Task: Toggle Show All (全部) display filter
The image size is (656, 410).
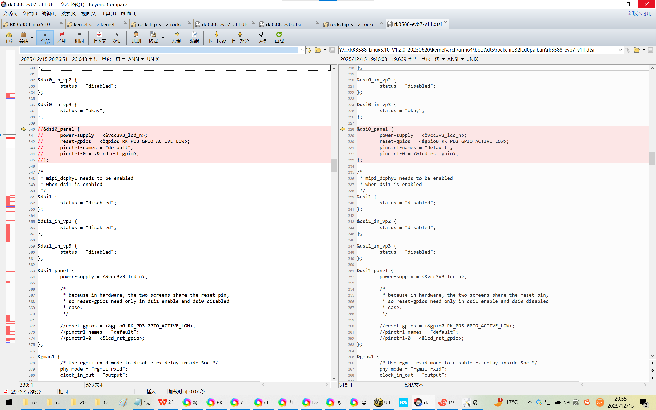Action: coord(45,37)
